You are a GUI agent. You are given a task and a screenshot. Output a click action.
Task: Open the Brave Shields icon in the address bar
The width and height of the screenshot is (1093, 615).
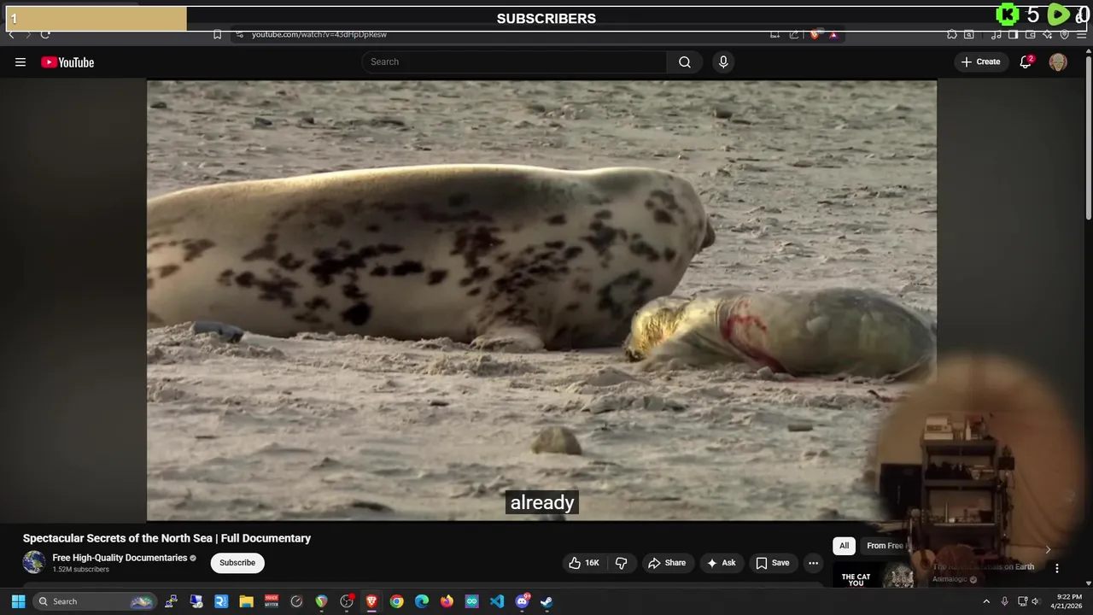point(814,34)
